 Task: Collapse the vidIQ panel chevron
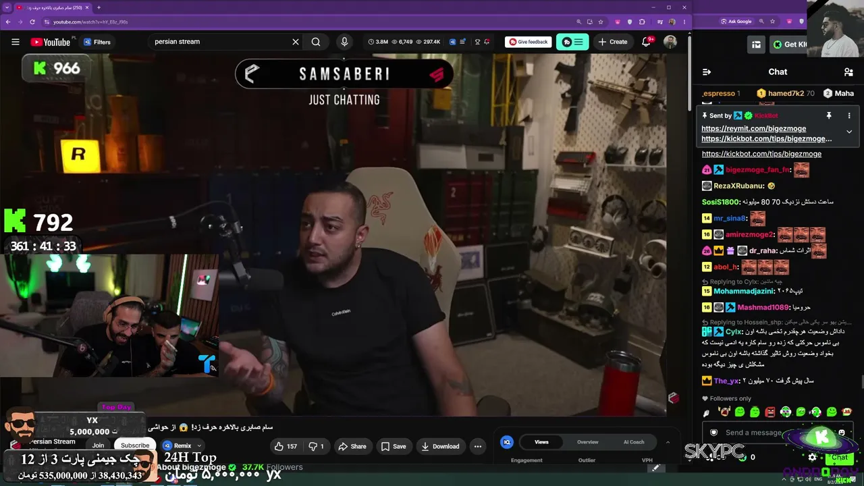[x=668, y=442]
